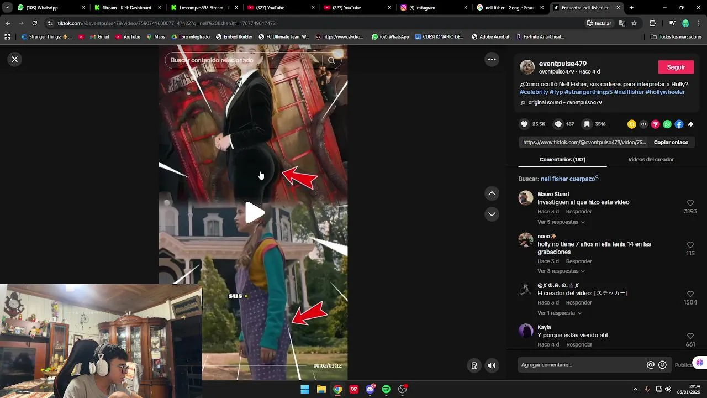Open the video more options menu

click(492, 59)
